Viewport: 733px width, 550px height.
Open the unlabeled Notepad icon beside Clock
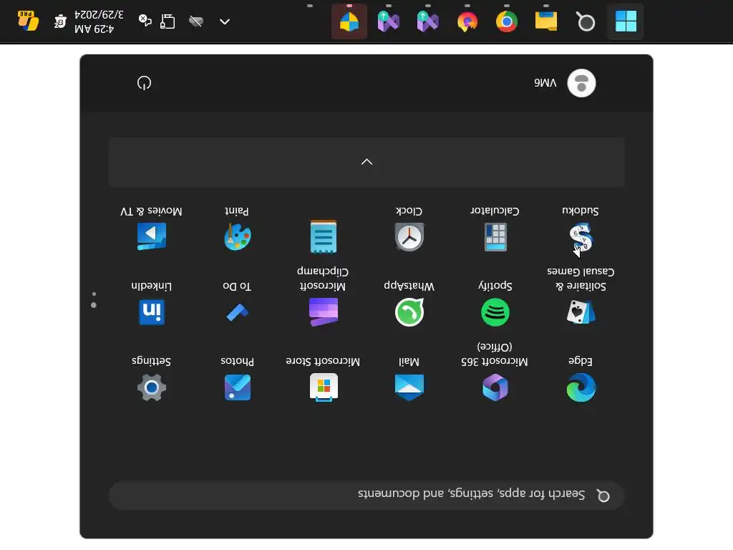click(324, 236)
